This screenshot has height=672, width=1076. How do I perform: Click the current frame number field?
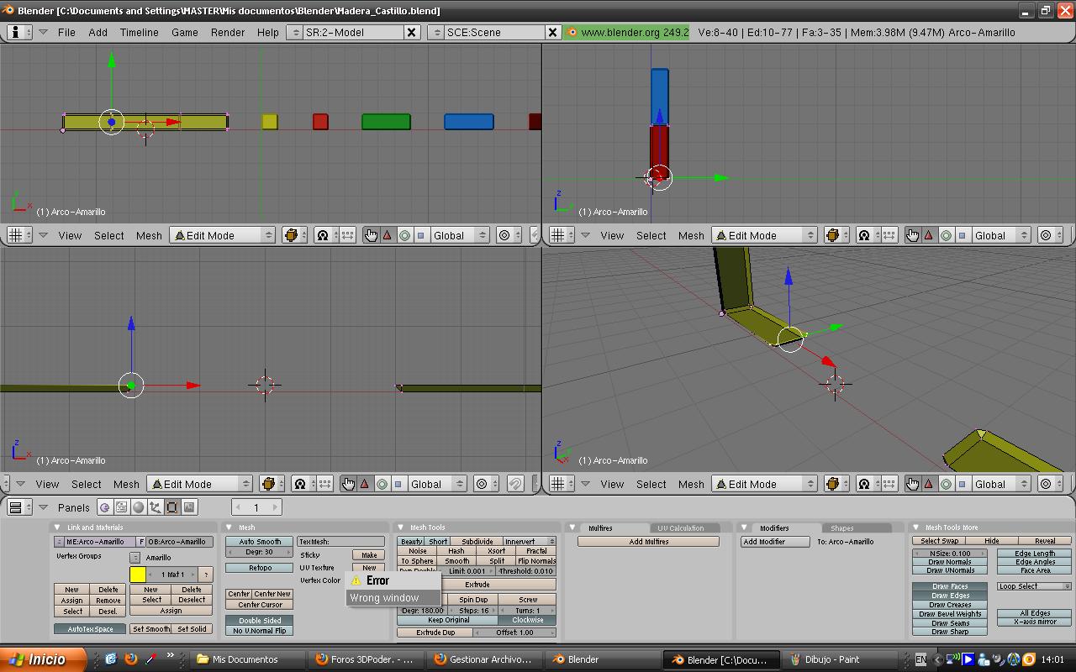[256, 507]
